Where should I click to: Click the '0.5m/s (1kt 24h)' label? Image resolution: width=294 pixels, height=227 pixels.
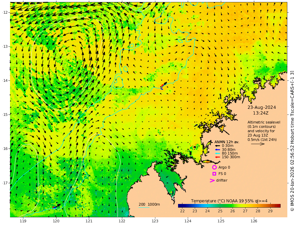262,140
